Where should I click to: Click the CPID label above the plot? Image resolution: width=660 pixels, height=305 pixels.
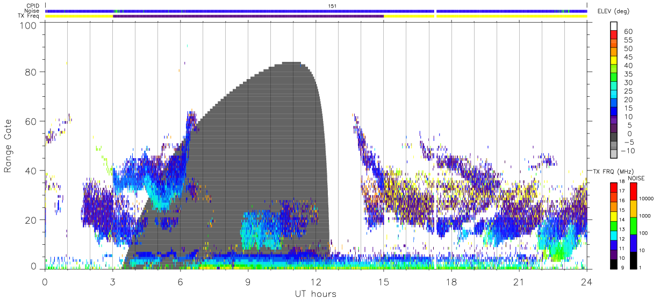tap(33, 6)
